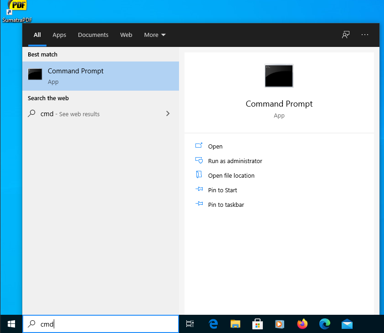Open the Mail app from the taskbar
Screen dimensions: 384x333
click(347, 324)
